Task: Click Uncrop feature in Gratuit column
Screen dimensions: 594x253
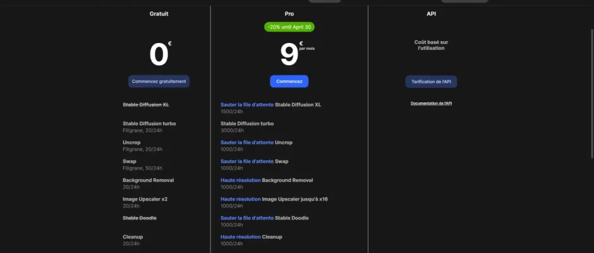Action: coord(131,142)
